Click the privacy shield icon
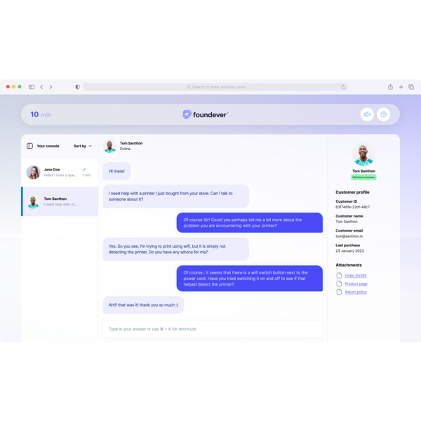Image resolution: width=421 pixels, height=421 pixels. [78, 87]
